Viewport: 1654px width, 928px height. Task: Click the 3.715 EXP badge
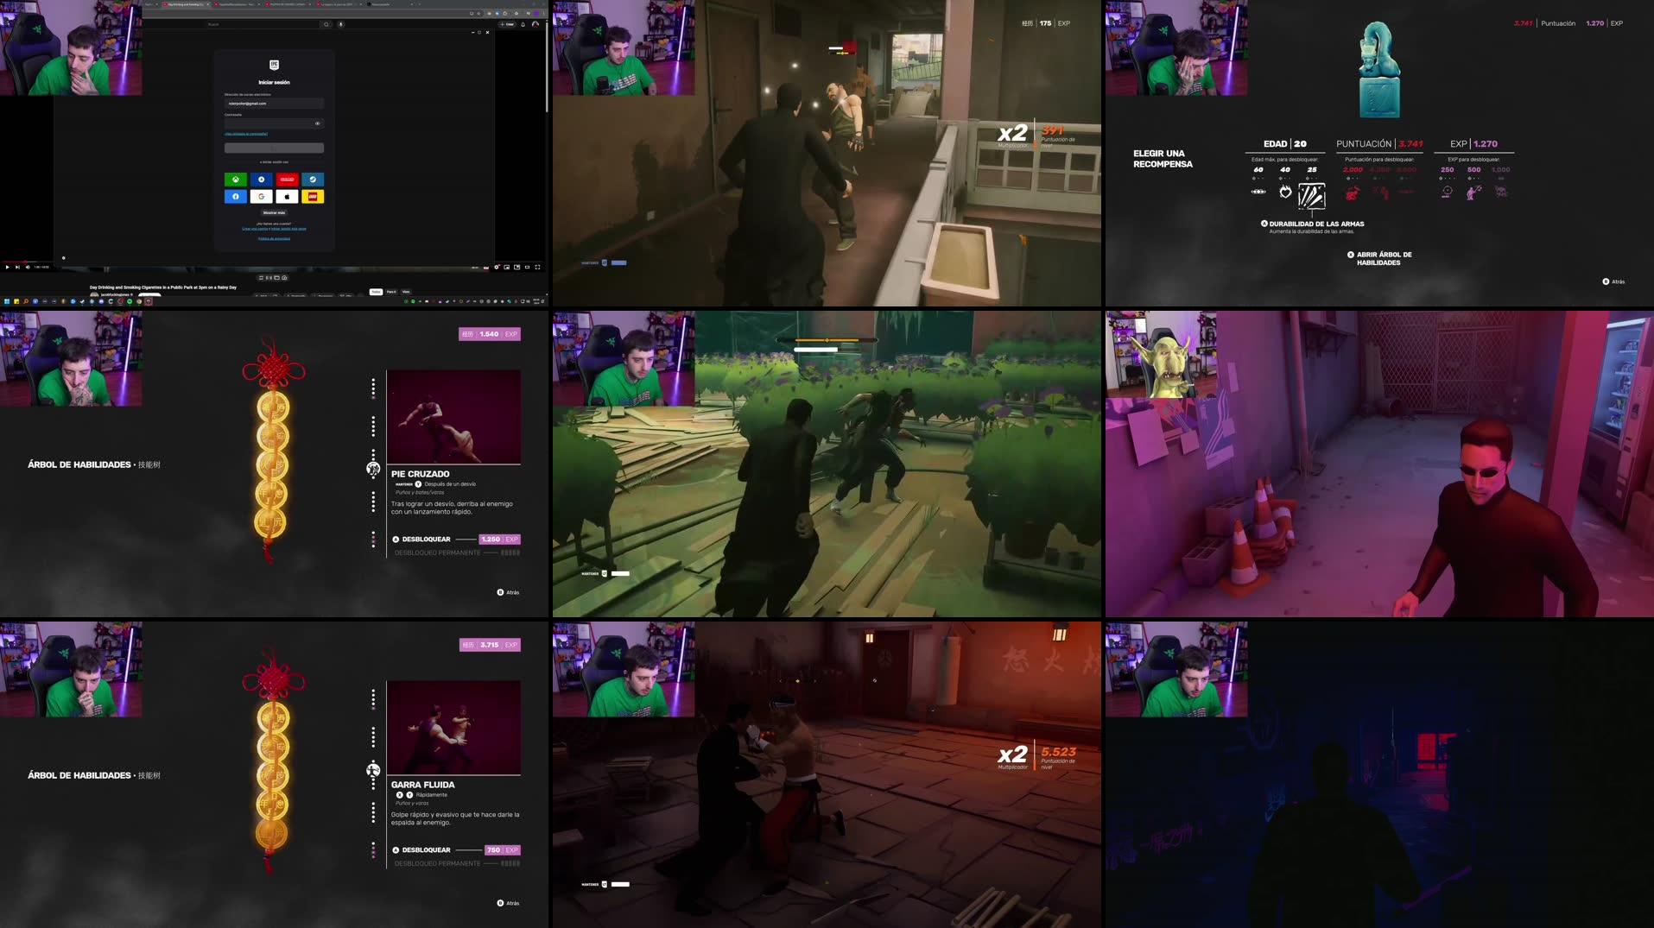pyautogui.click(x=490, y=645)
